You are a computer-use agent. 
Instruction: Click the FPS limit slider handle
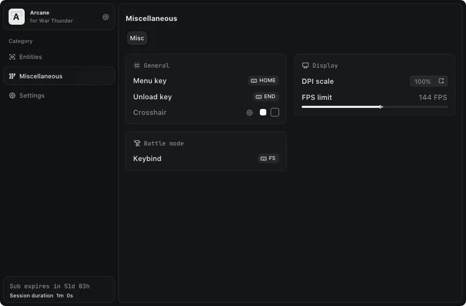(381, 107)
